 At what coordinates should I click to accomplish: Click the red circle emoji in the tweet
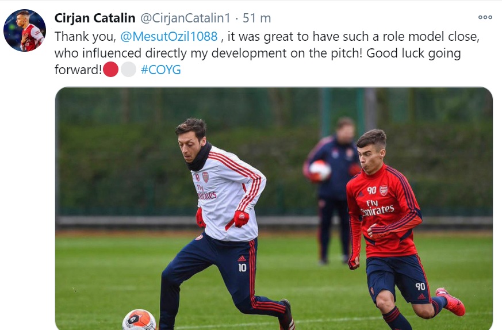point(111,70)
